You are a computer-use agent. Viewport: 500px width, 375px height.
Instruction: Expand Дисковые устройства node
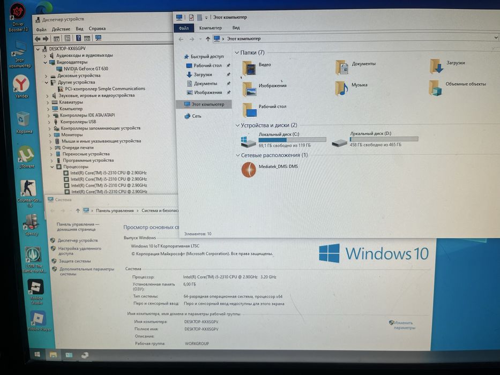point(46,76)
